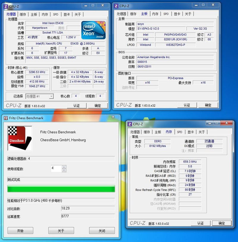Viewport: 238px width, 242px height.
Task: Click the codename field Harpertown
Action: (40, 28)
